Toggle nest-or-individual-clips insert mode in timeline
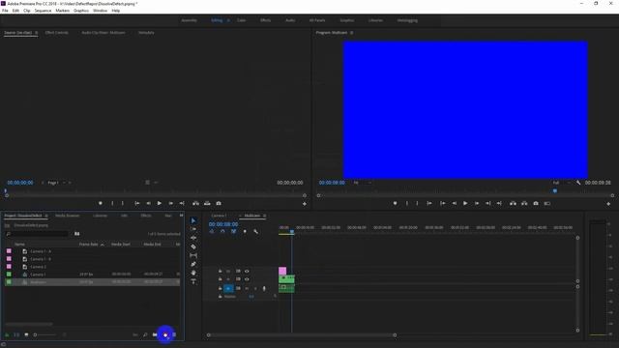 212,232
